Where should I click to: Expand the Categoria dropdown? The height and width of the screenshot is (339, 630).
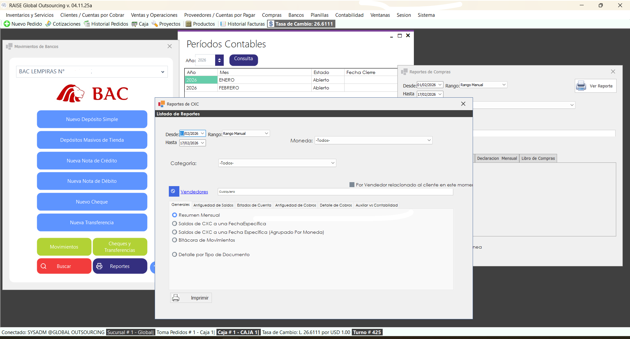pos(332,163)
